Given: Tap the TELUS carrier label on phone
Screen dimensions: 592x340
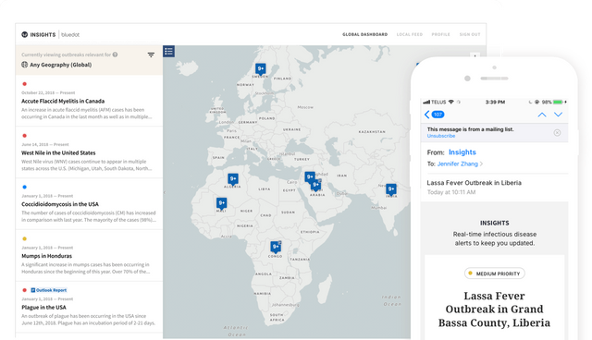Looking at the screenshot, I should [x=438, y=103].
